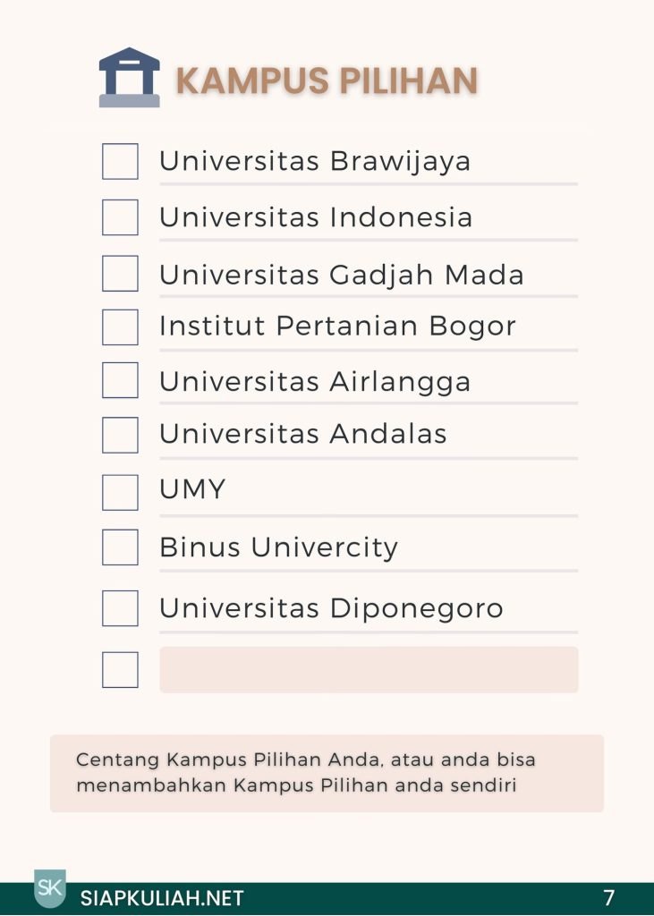Click the Universitas Diponegoro label
Screen dimensions: 654x916
[x=331, y=608]
